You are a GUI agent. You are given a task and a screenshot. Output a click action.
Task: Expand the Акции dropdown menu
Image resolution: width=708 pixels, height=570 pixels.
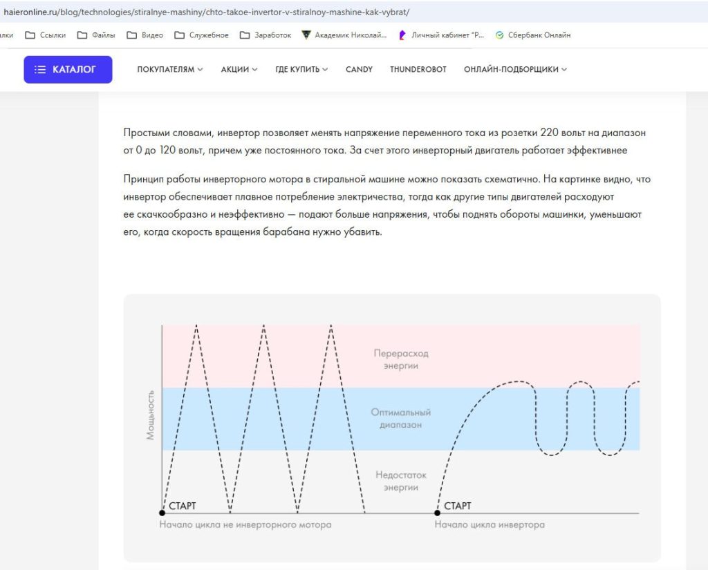click(x=239, y=69)
